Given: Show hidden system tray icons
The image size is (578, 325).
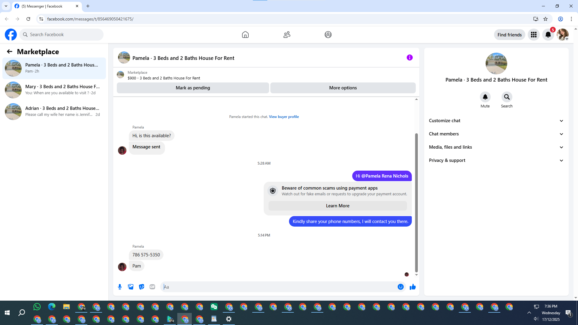Looking at the screenshot, I should tap(529, 313).
